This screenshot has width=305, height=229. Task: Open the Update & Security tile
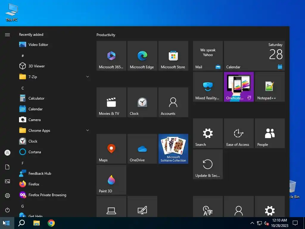[208, 164]
